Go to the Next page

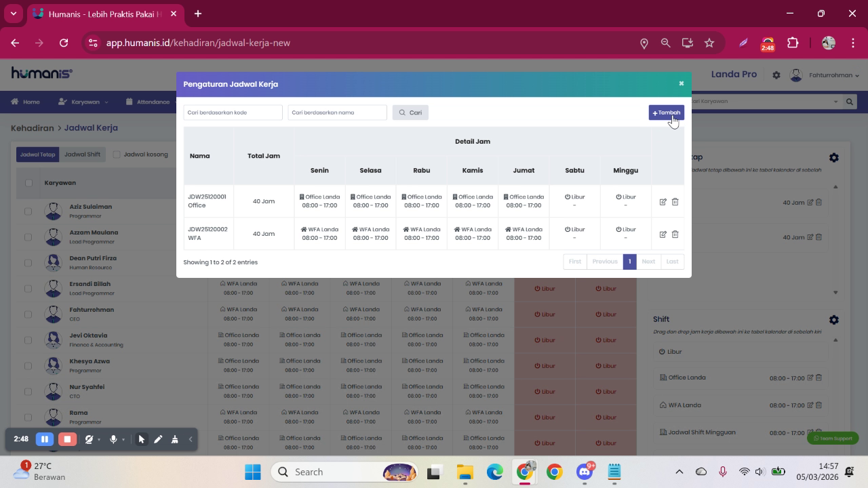click(x=648, y=262)
